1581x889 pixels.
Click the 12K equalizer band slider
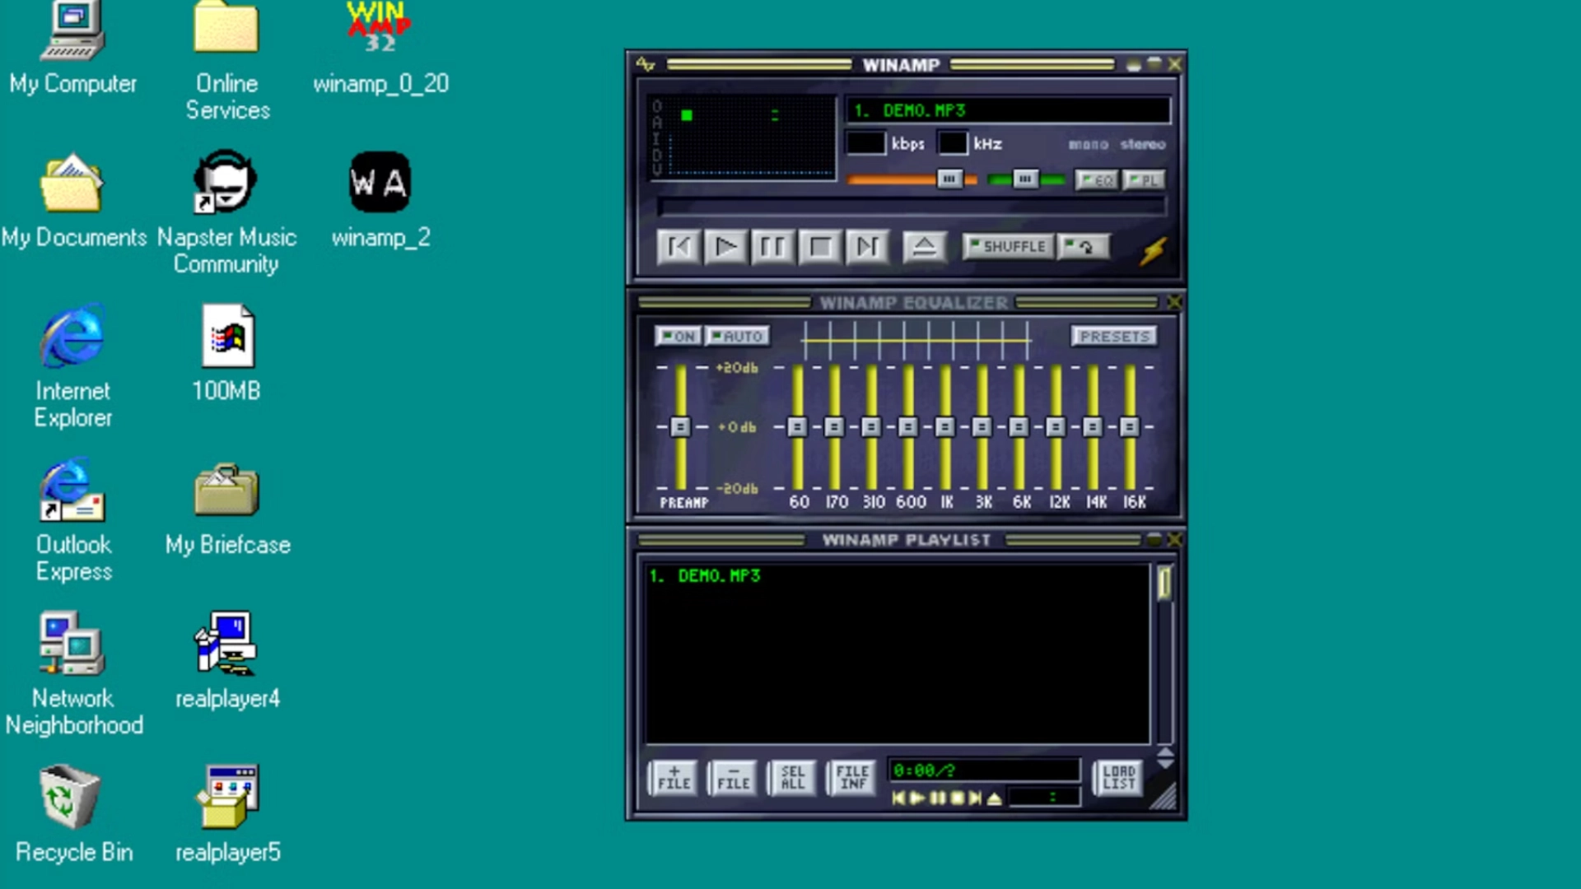1056,426
